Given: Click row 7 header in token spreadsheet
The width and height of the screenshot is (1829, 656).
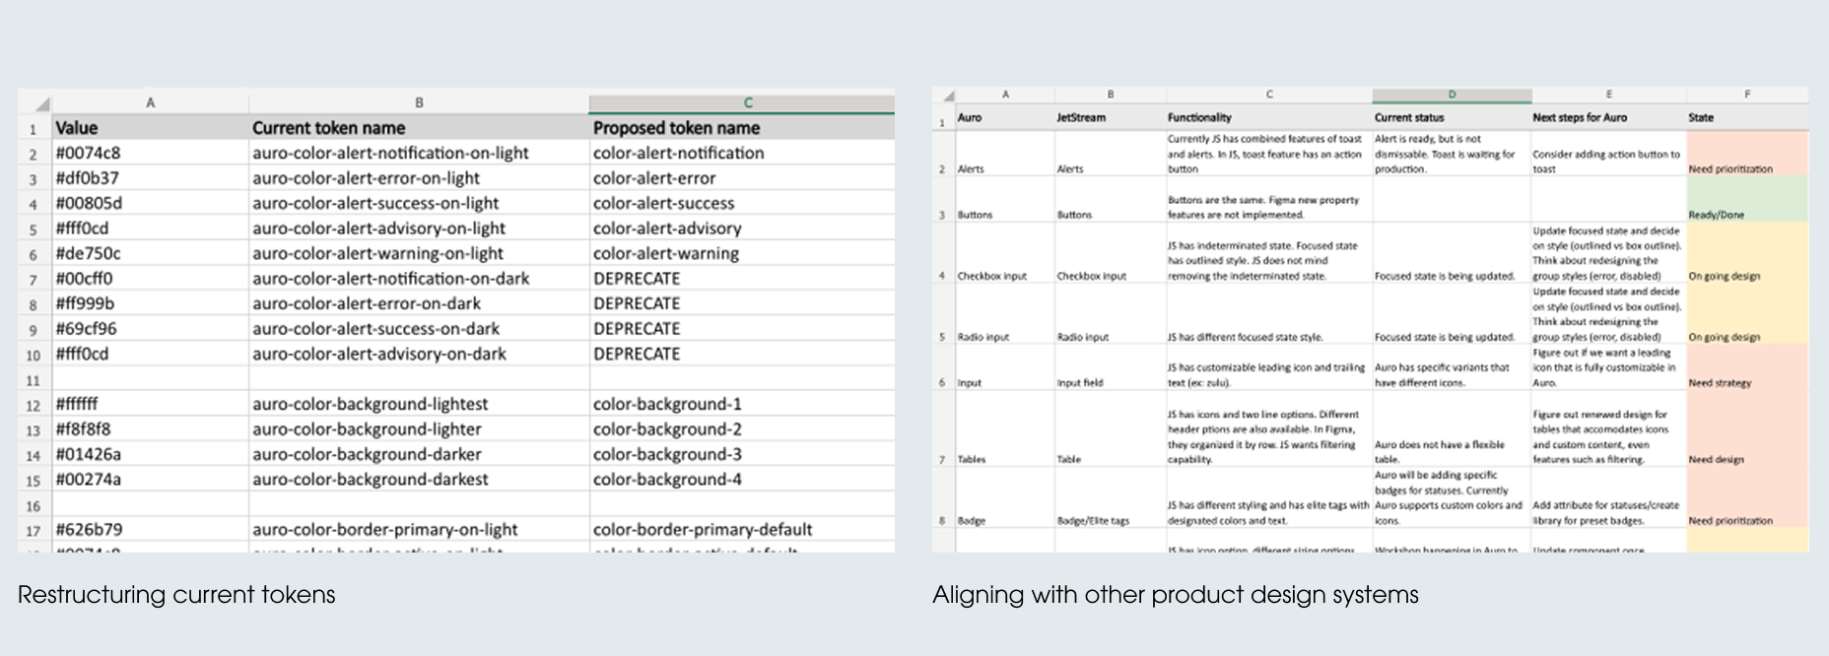Looking at the screenshot, I should click(x=34, y=279).
